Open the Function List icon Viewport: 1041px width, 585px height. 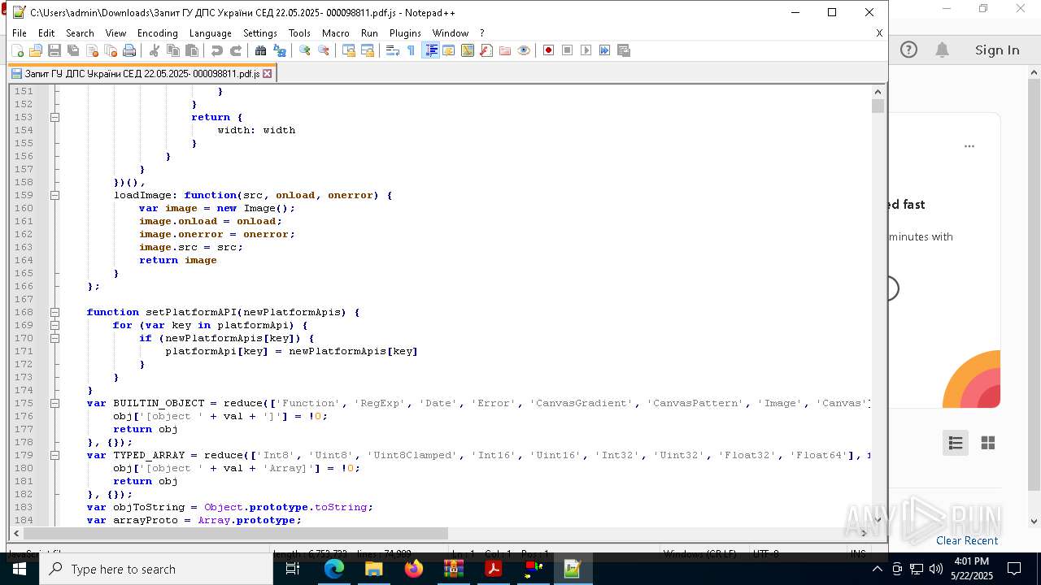[486, 50]
